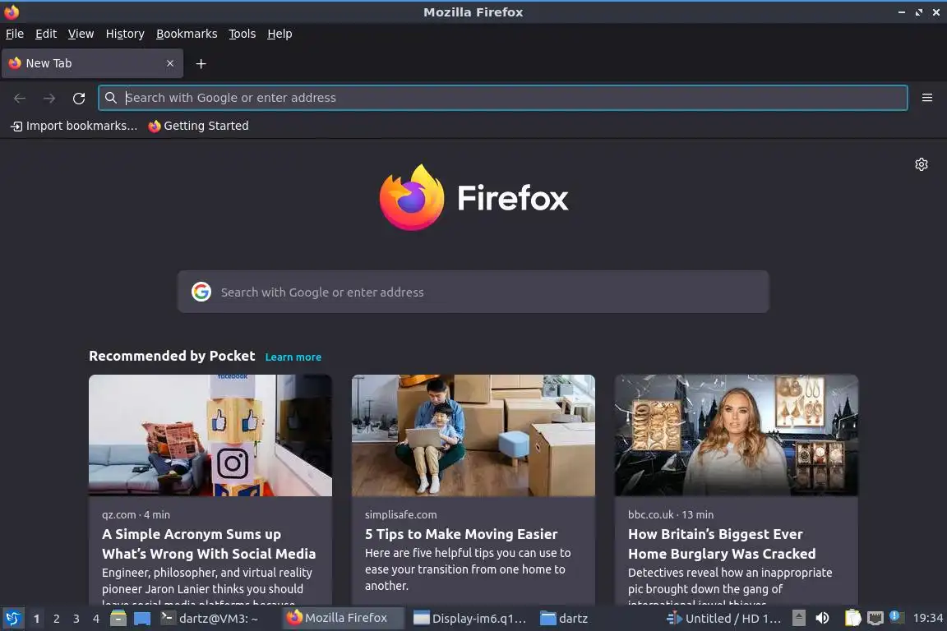Image resolution: width=947 pixels, height=631 pixels.
Task: Close the New Tab tab
Action: tap(170, 62)
